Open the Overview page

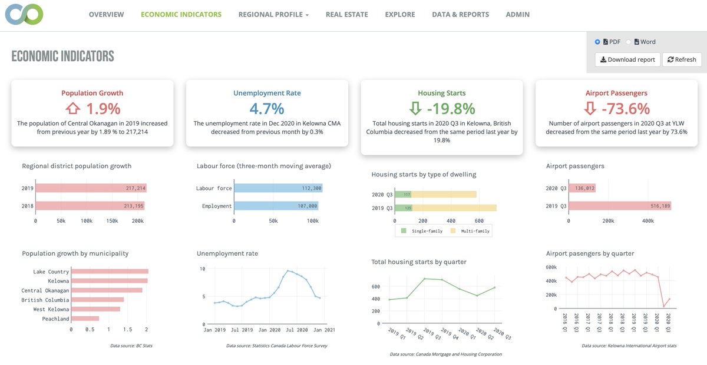pos(107,14)
